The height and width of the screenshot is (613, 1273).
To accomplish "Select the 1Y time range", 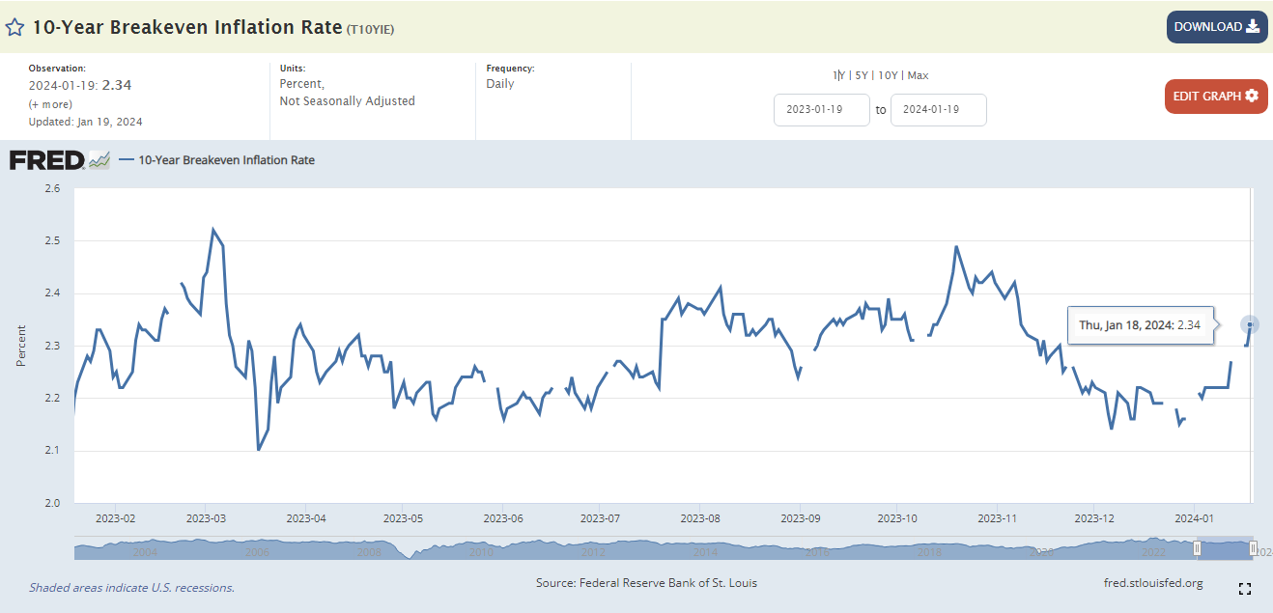I will click(838, 75).
